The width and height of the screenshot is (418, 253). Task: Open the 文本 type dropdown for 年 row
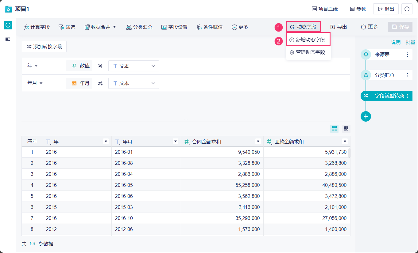pyautogui.click(x=134, y=66)
